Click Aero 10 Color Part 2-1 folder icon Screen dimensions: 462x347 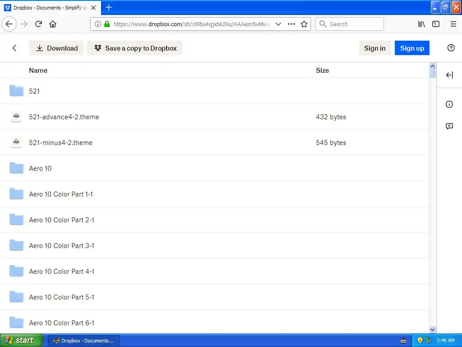click(x=16, y=220)
